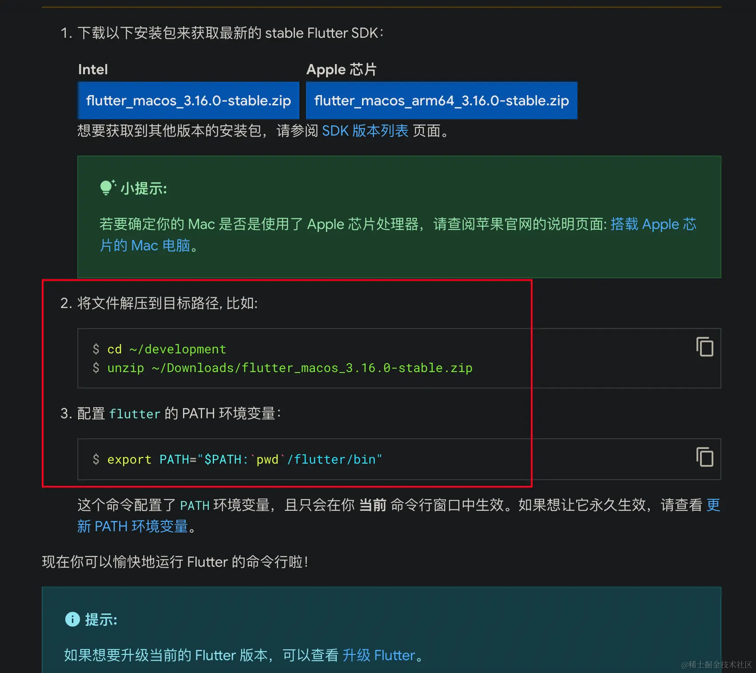The height and width of the screenshot is (673, 756).
Task: Copy the export PATH command
Action: click(704, 457)
